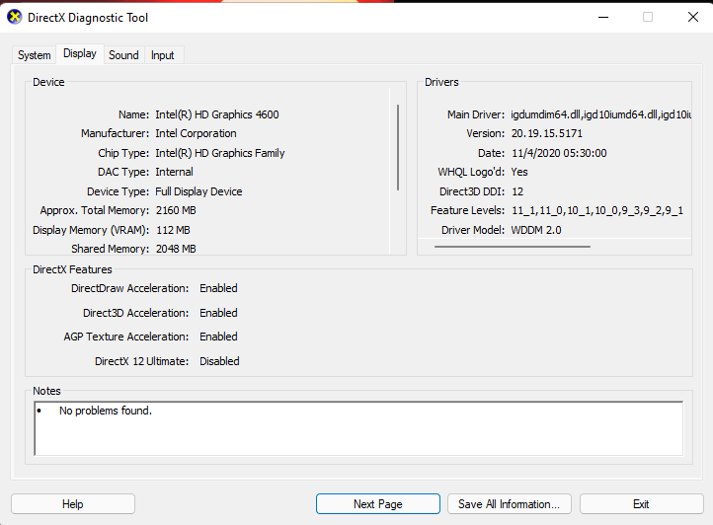This screenshot has height=525, width=713.
Task: Click the Device group heading
Action: click(48, 82)
